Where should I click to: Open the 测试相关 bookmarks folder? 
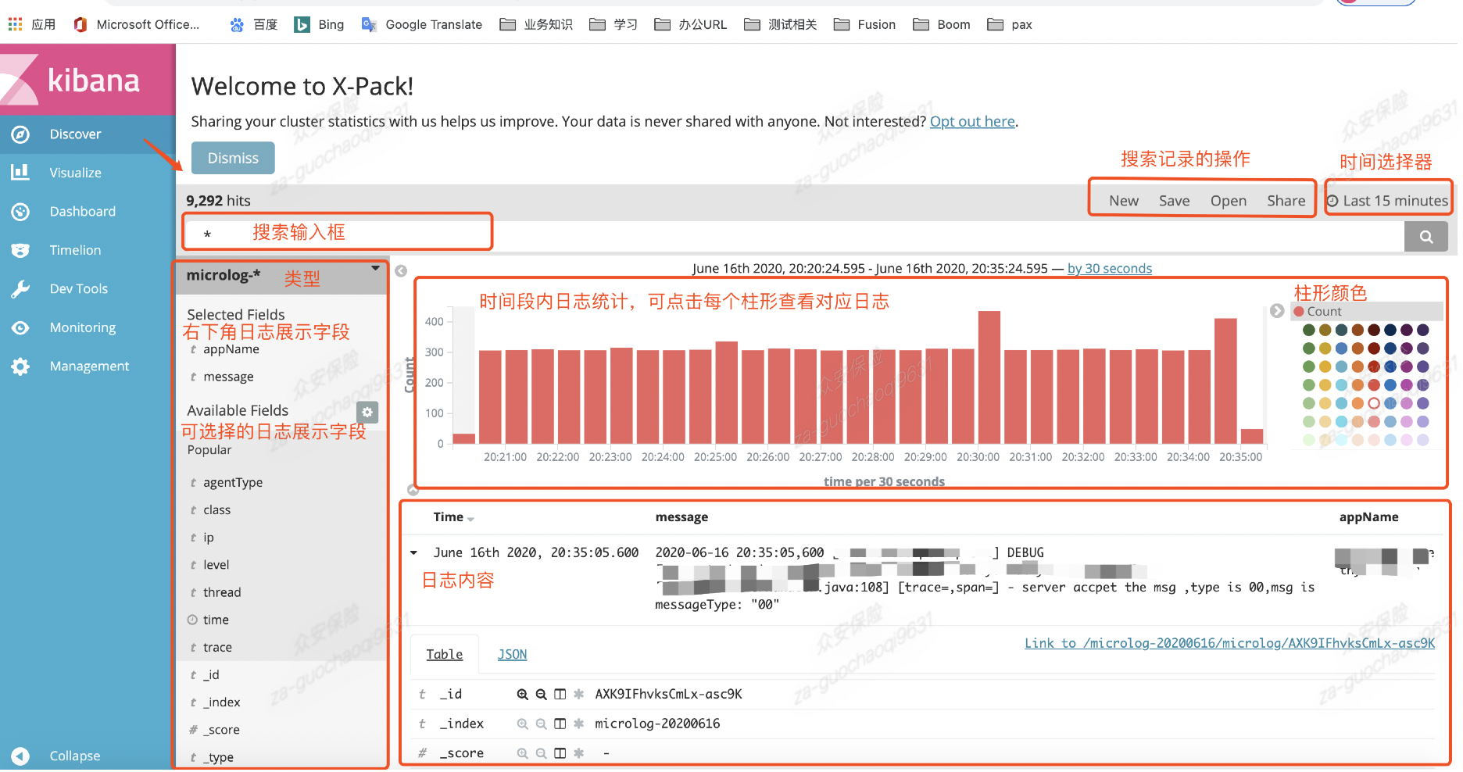(780, 24)
